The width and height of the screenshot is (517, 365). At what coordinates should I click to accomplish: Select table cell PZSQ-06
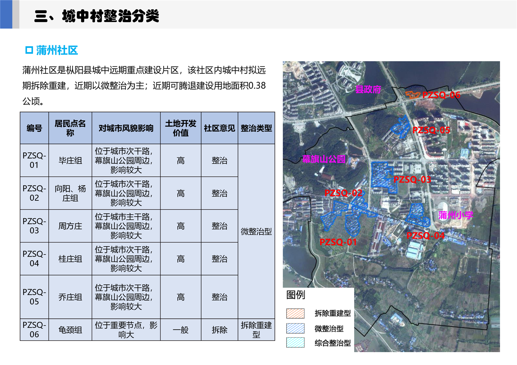pos(35,330)
